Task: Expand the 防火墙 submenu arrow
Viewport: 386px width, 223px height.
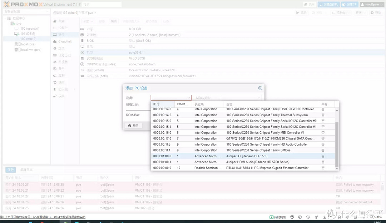Action: [x=75, y=89]
